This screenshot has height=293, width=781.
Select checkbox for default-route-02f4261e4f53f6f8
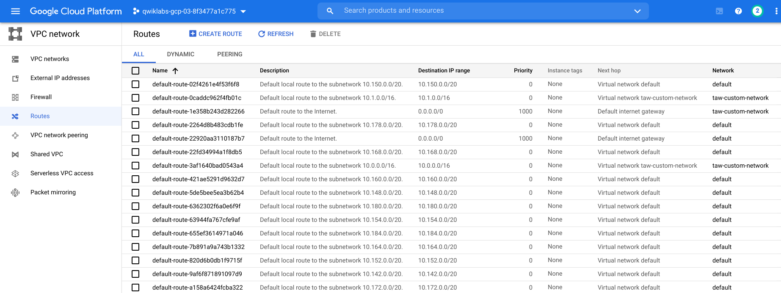(x=135, y=84)
